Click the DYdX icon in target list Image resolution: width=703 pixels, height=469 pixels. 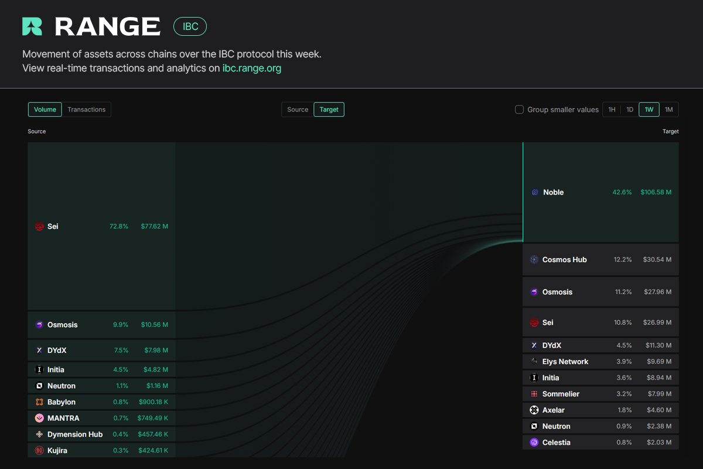click(534, 345)
